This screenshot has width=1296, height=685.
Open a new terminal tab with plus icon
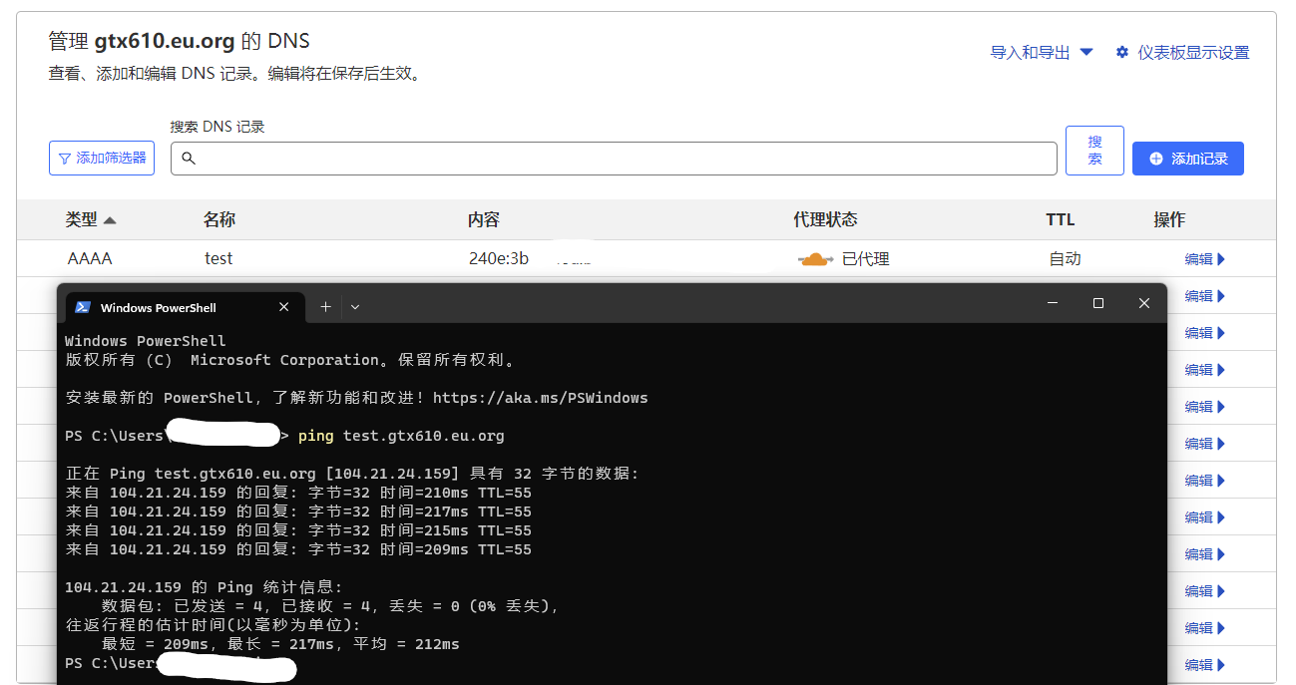[325, 307]
